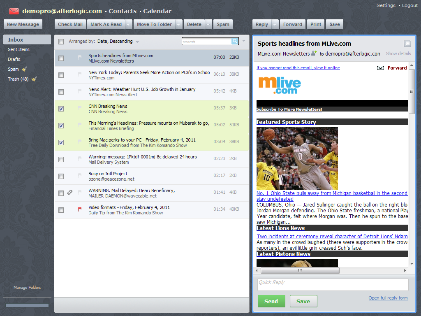This screenshot has height=316, width=421.
Task: Click the paperclip attachment icon on Mail Delayed message
Action: (x=70, y=193)
